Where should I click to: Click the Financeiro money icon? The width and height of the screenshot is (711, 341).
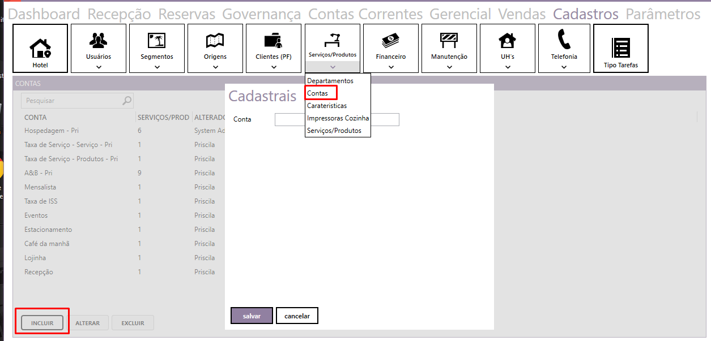click(x=391, y=40)
